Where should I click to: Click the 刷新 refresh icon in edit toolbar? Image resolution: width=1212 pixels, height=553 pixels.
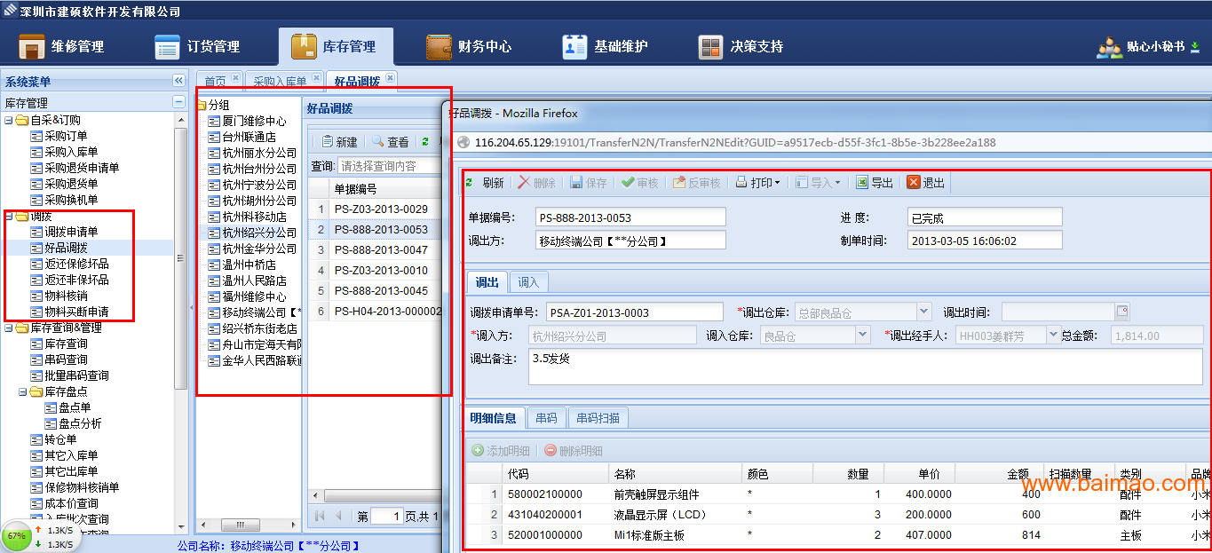pyautogui.click(x=471, y=183)
